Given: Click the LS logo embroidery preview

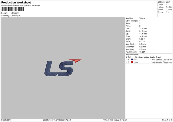Looking at the screenshot, I should (63, 68).
